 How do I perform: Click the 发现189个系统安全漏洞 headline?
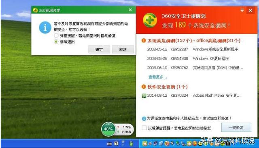tap(196, 25)
